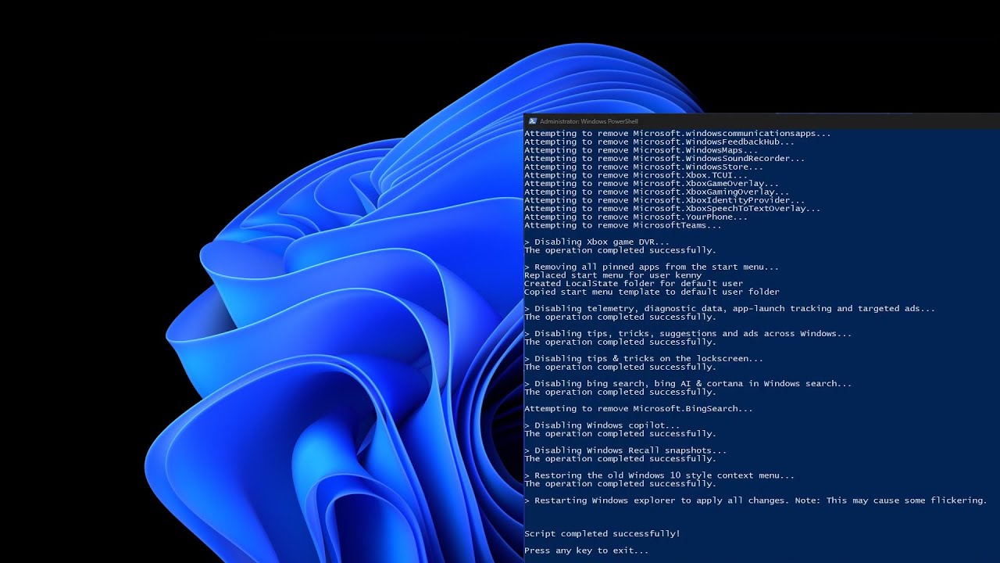Click 'Created LocalState folder for default user'
This screenshot has width=1000, height=563.
point(634,284)
